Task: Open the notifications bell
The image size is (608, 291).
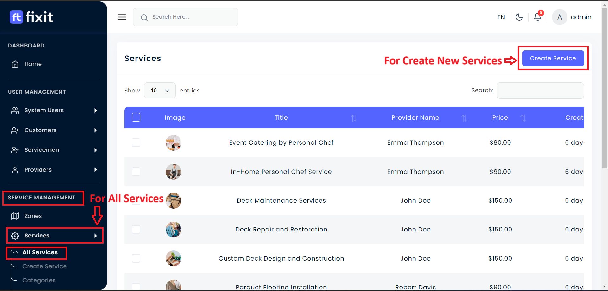Action: (x=538, y=17)
